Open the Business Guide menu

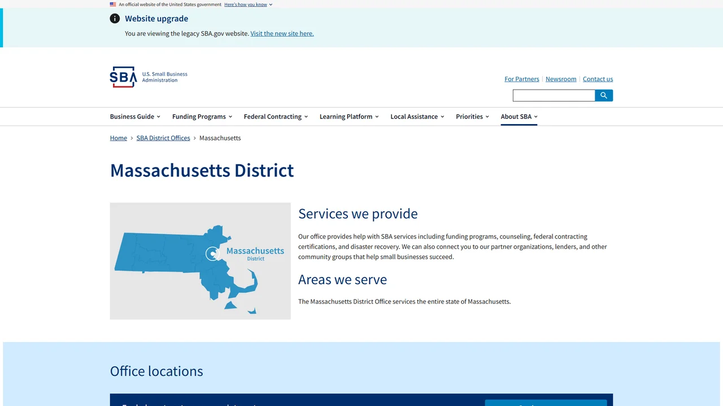(x=135, y=117)
